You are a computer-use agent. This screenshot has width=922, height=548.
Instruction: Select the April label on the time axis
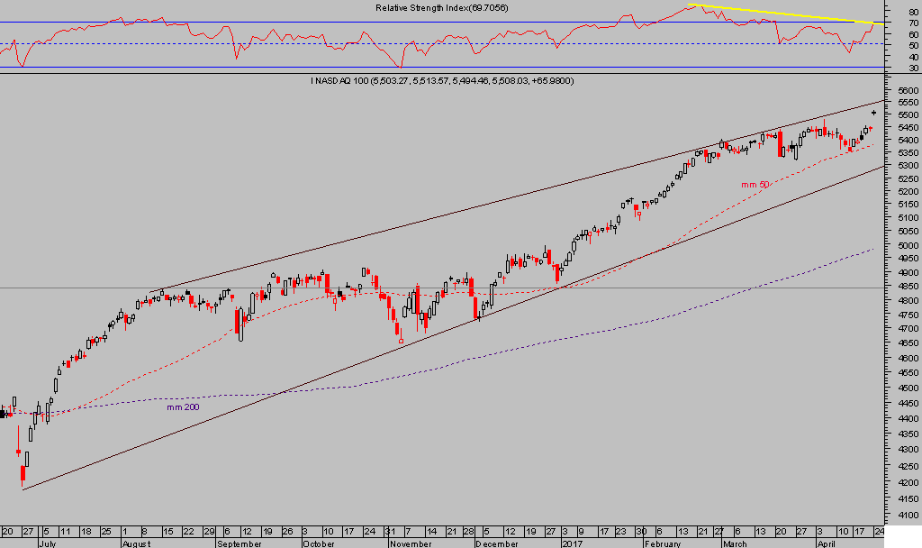click(x=828, y=543)
